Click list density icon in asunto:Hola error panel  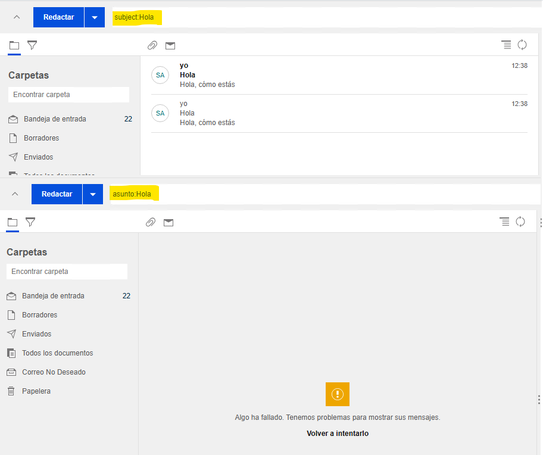click(x=504, y=222)
